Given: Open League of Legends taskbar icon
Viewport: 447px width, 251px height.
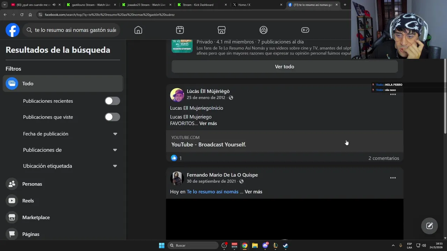Looking at the screenshot, I should click(x=275, y=245).
